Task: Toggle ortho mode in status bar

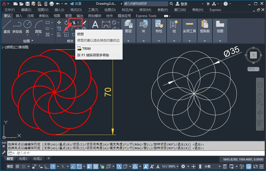Action: coord(47,166)
